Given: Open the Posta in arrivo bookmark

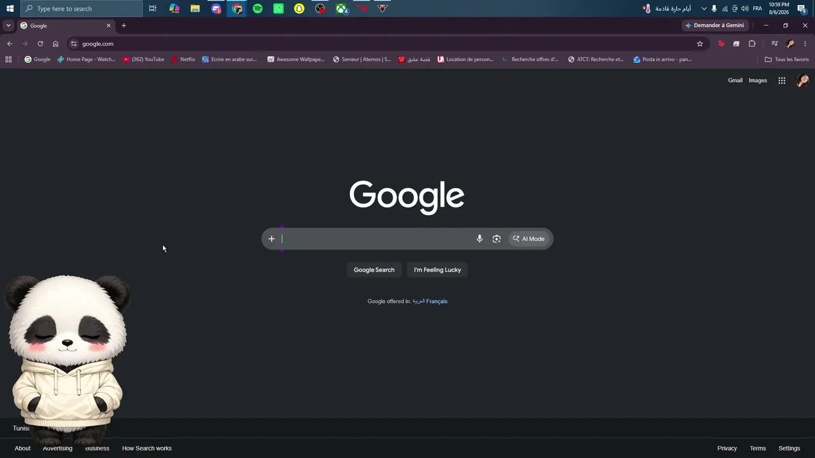Looking at the screenshot, I should pyautogui.click(x=663, y=59).
